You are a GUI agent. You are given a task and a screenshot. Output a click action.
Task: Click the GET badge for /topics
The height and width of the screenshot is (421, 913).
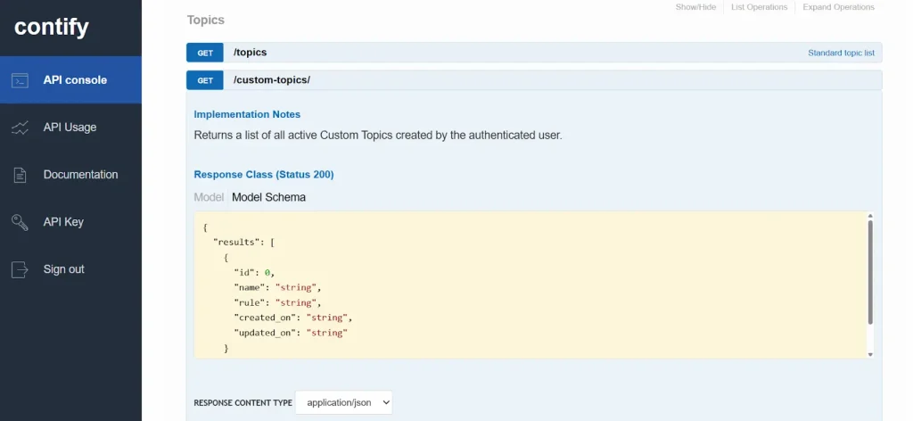click(x=205, y=53)
